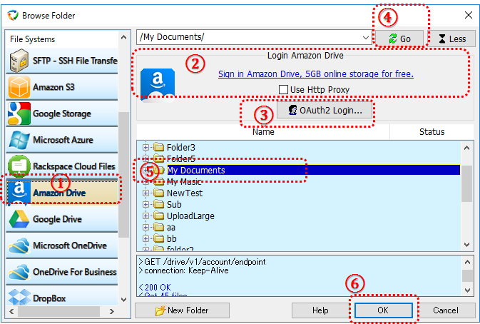Confirm with the OK button

point(383,310)
